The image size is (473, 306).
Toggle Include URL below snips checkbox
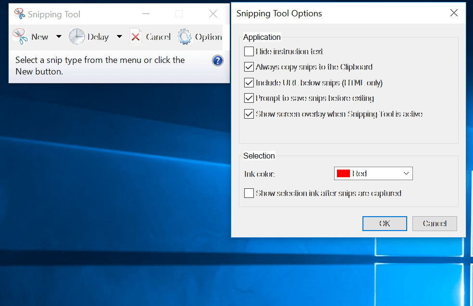click(x=249, y=83)
